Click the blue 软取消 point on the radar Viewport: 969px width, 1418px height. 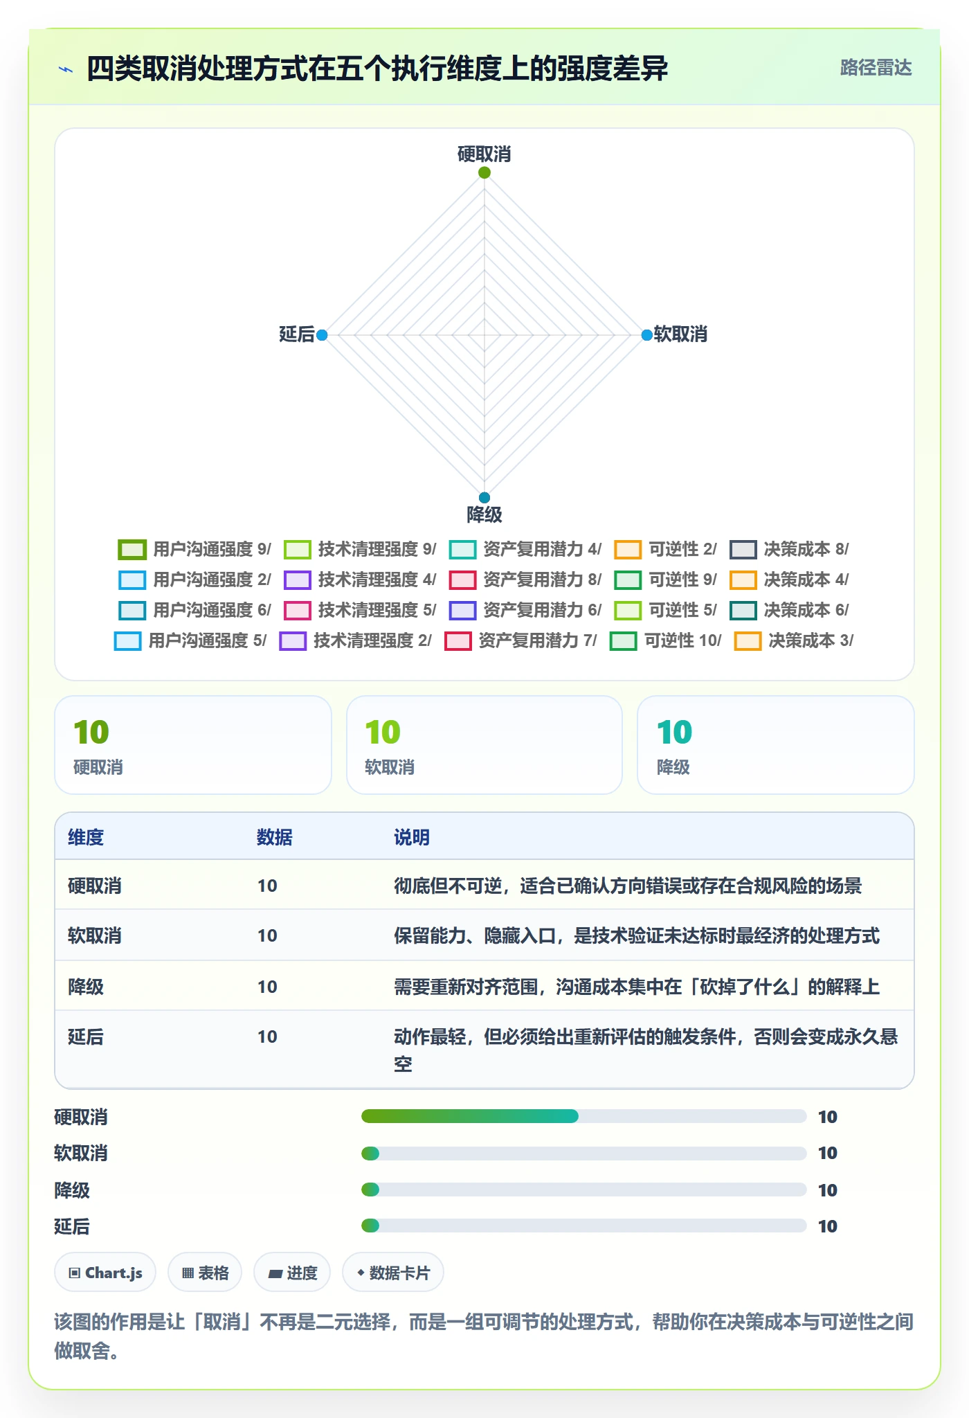(x=646, y=335)
